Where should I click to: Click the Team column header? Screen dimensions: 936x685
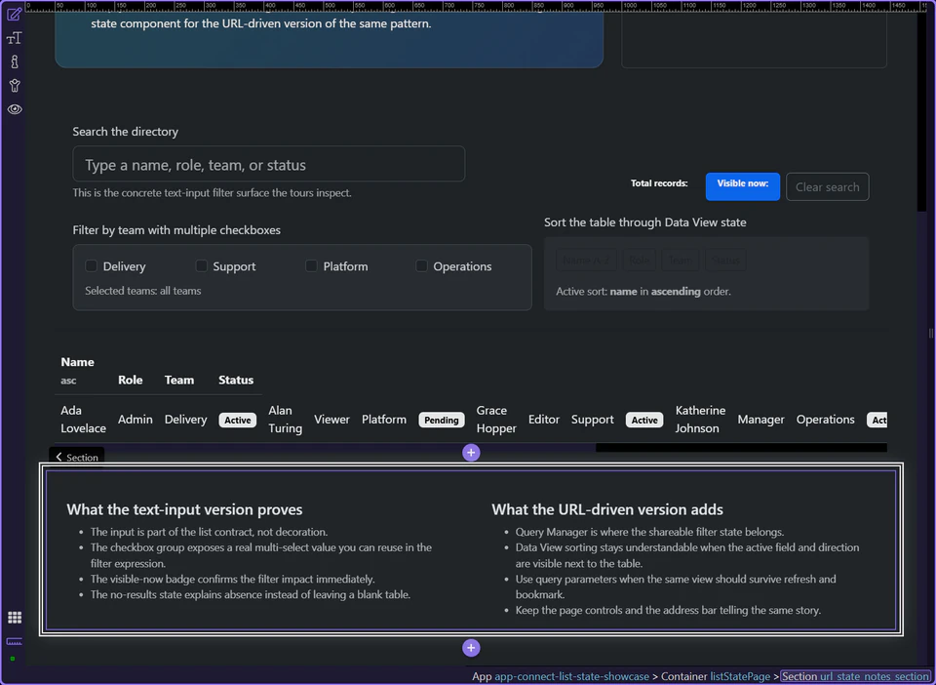point(179,380)
